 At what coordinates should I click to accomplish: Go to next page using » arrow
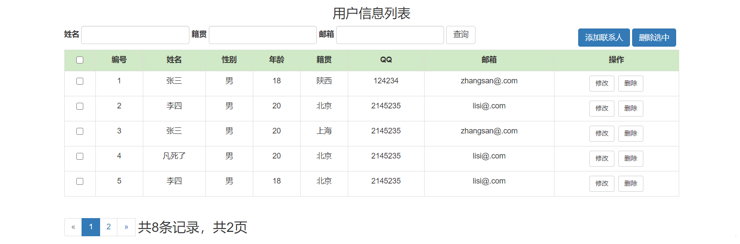coord(126,227)
